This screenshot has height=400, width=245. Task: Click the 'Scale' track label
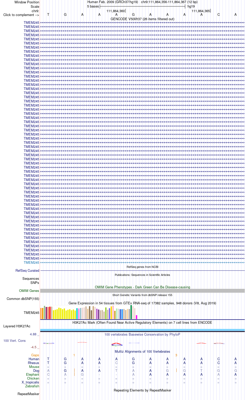35,6
